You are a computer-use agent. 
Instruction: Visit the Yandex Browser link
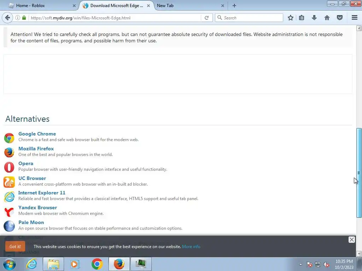pos(37,207)
